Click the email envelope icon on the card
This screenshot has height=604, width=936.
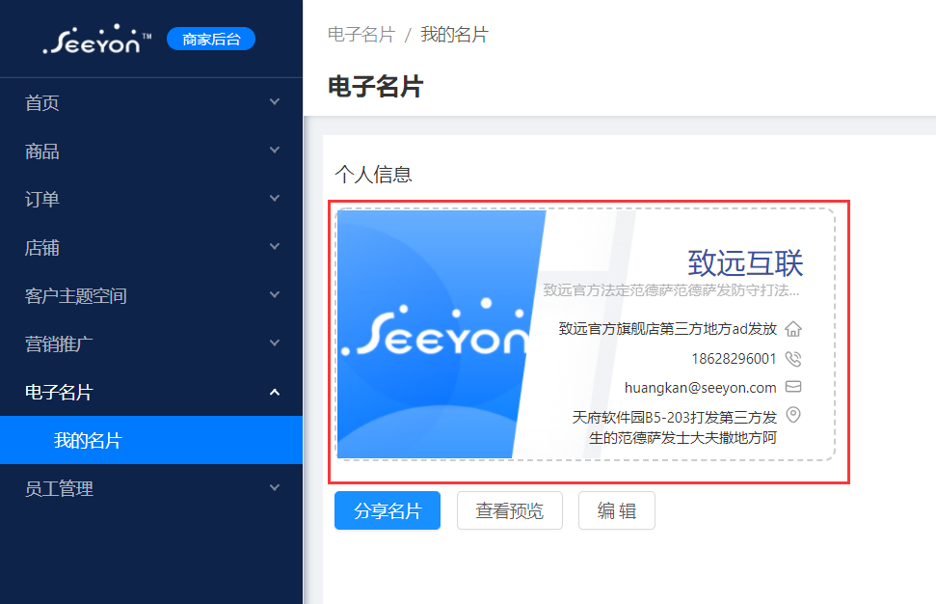click(793, 387)
